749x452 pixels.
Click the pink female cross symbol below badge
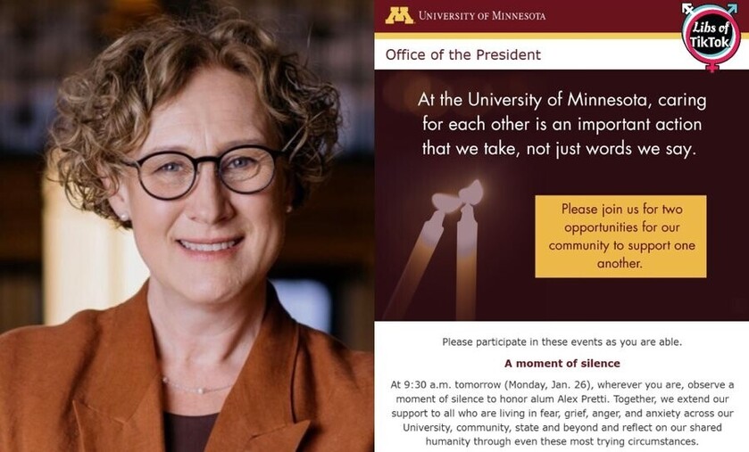(x=712, y=68)
